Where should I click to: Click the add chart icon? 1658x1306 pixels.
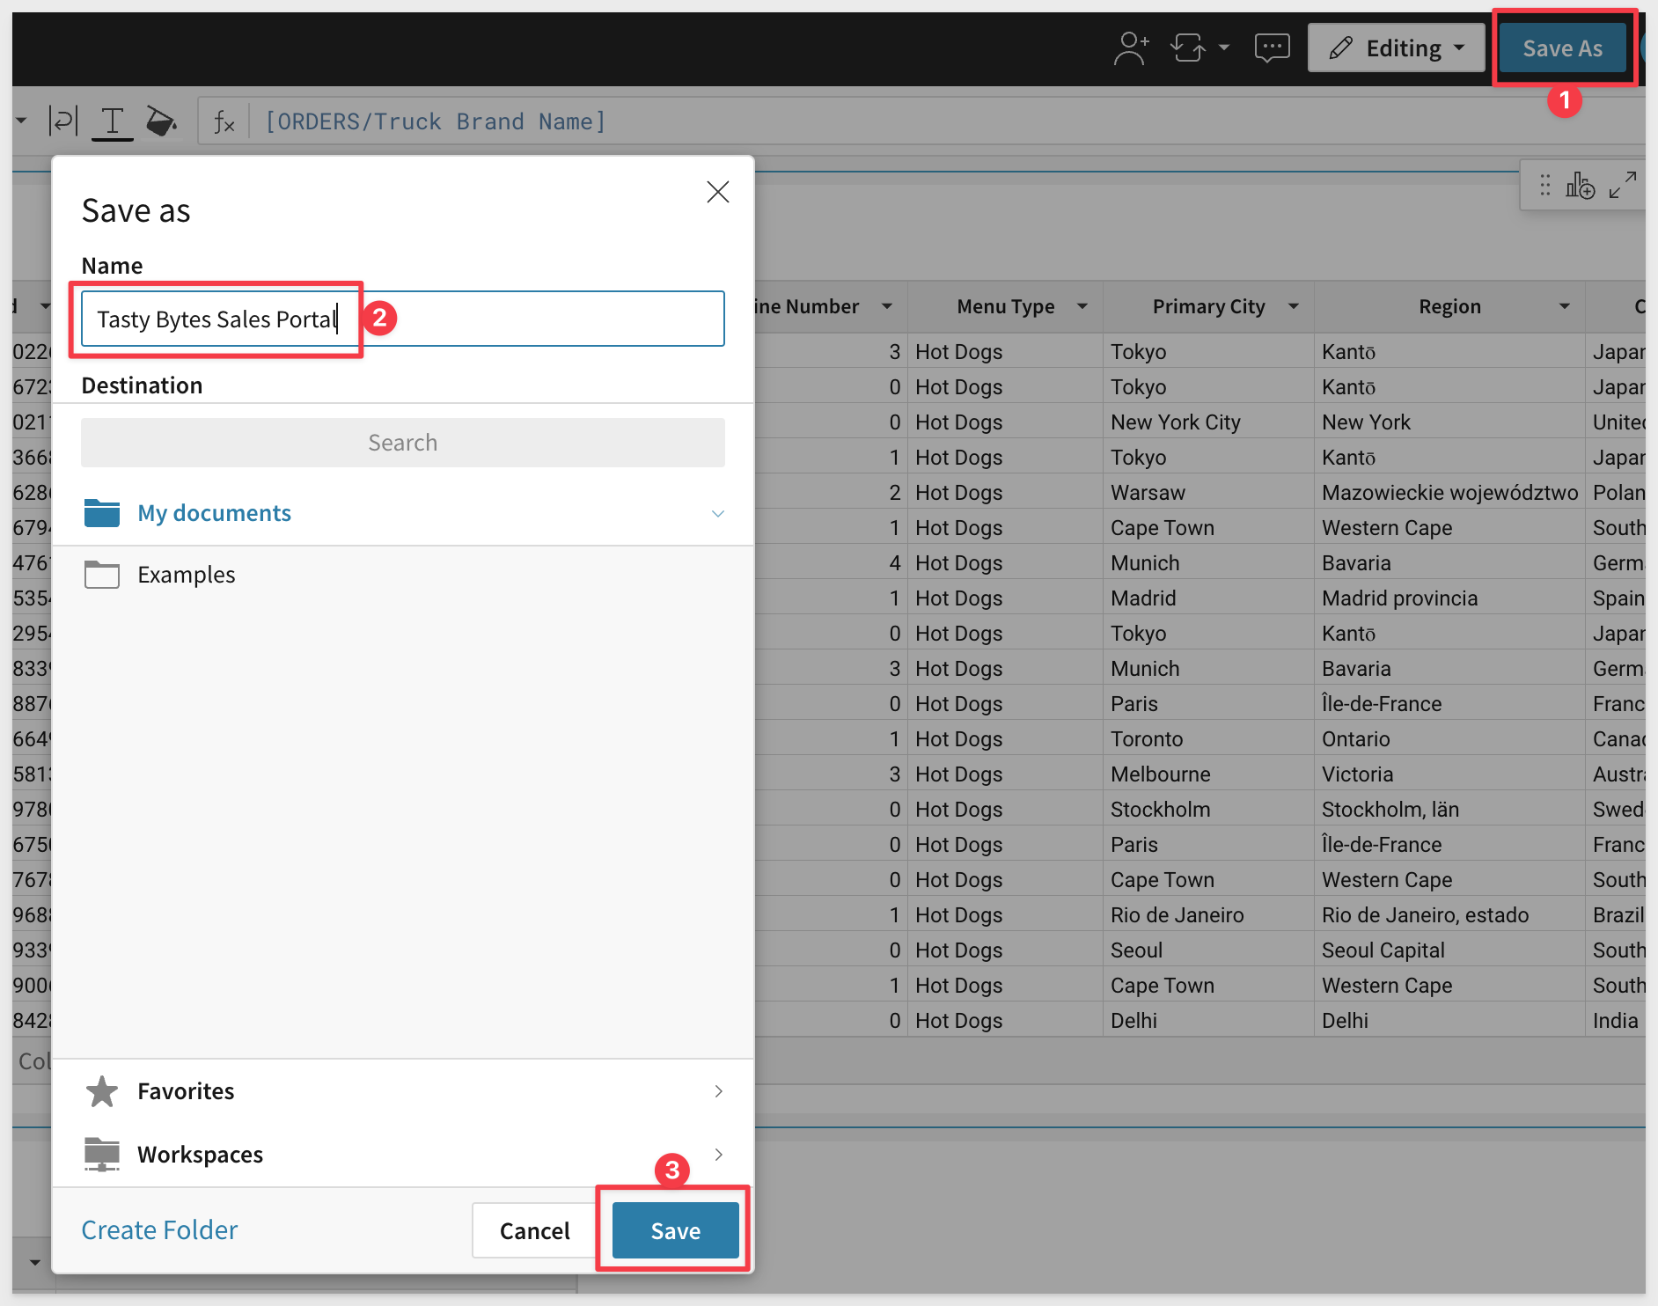(1580, 186)
